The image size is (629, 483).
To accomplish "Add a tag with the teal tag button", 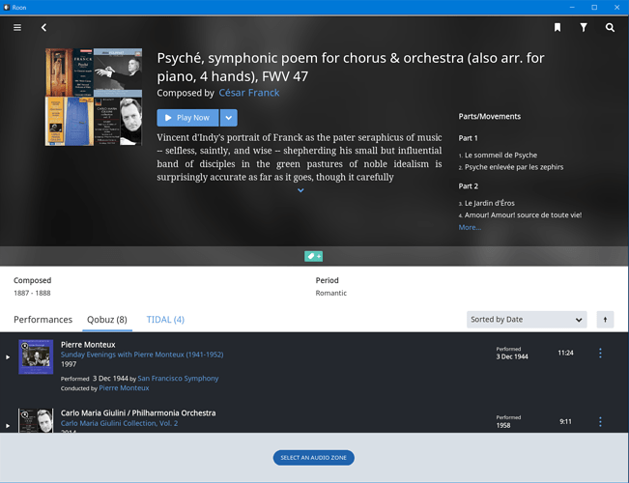I will coord(313,256).
